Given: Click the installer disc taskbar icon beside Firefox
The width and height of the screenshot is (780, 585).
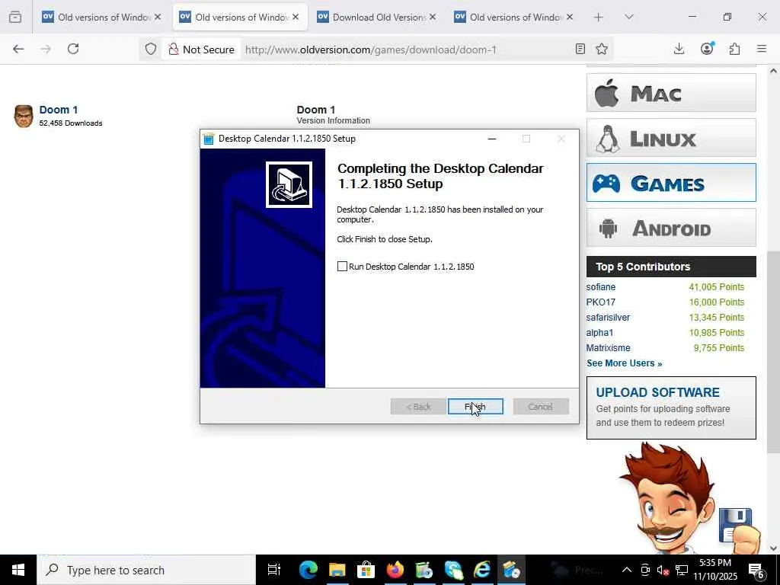Looking at the screenshot, I should [x=424, y=570].
